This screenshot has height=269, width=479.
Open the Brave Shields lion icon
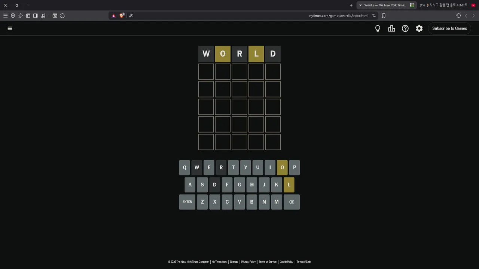click(x=122, y=15)
